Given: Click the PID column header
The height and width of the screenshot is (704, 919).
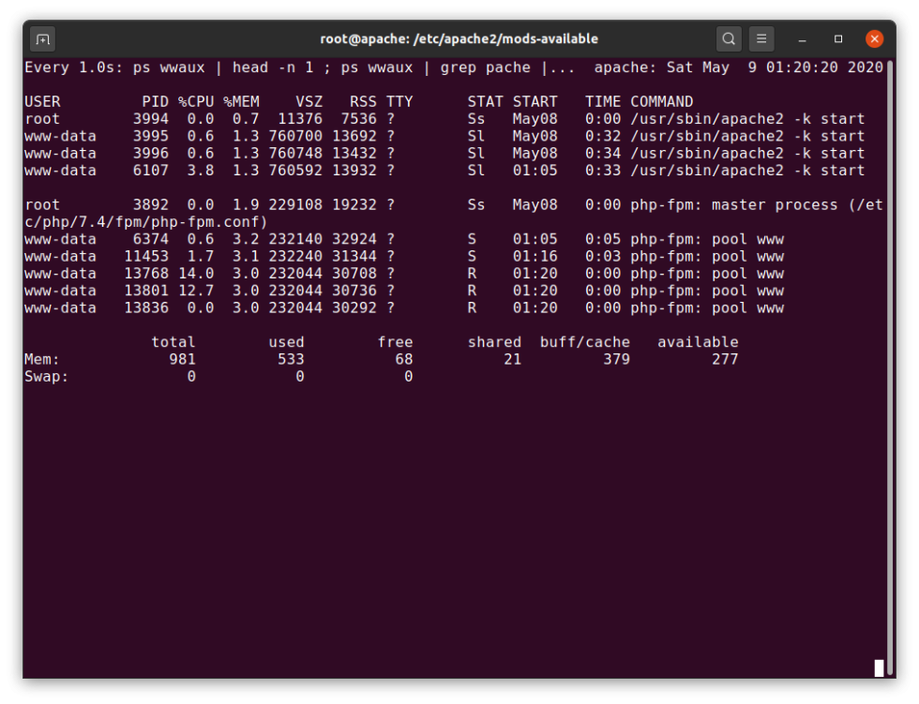Looking at the screenshot, I should tap(155, 101).
